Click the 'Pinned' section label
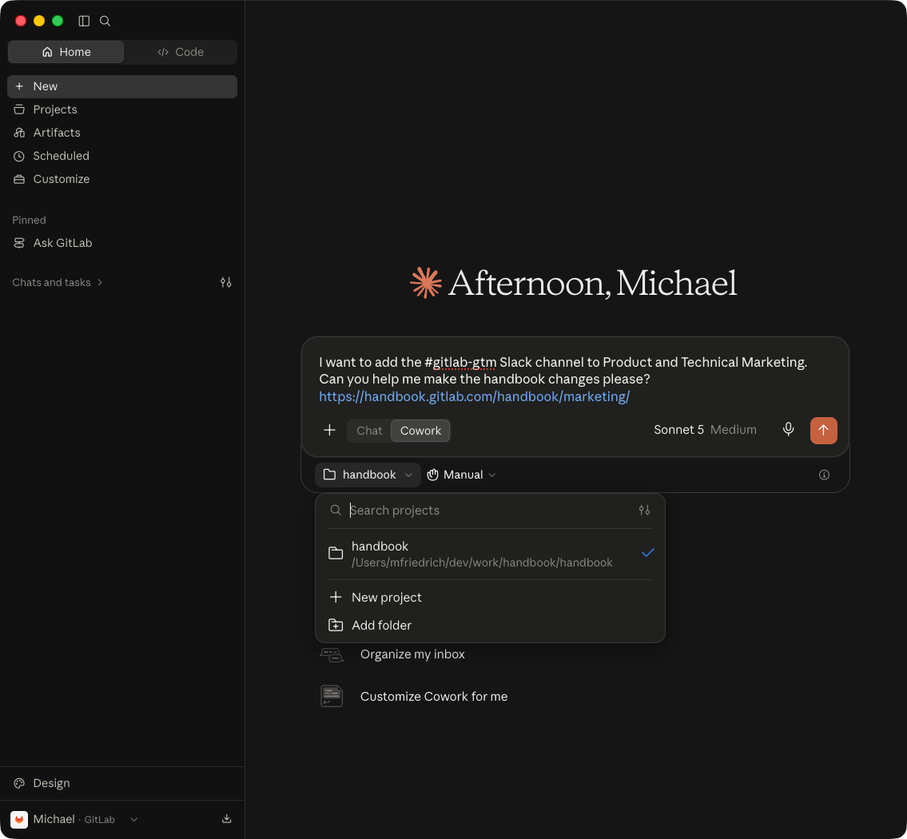907x839 pixels. point(29,220)
